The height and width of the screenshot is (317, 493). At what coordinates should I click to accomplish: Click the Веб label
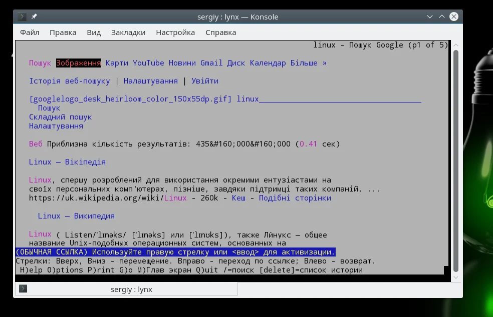[36, 144]
